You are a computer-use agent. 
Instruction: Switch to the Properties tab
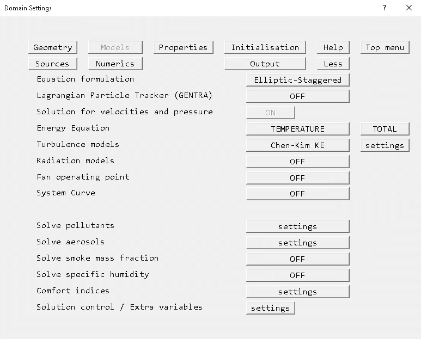pyautogui.click(x=183, y=47)
